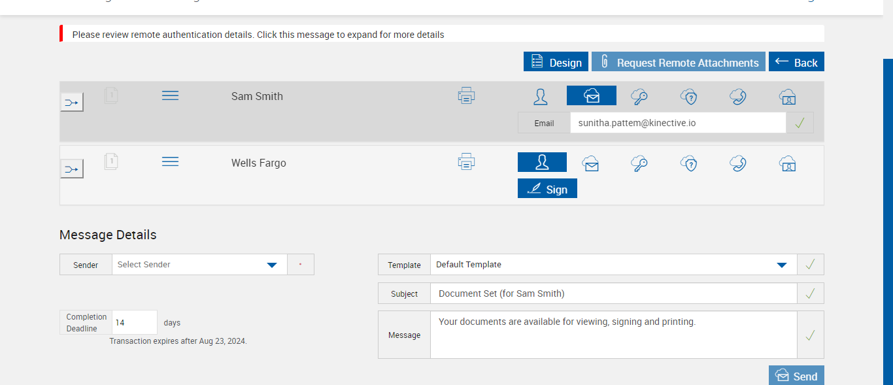Select security question shield icon for Wells Fargo
The image size is (893, 385).
[688, 163]
